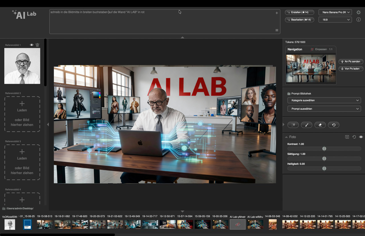Viewport: 365px width, 236px height.
Task: Toggle visibility of Referenzbild 1
Action: coord(32,45)
